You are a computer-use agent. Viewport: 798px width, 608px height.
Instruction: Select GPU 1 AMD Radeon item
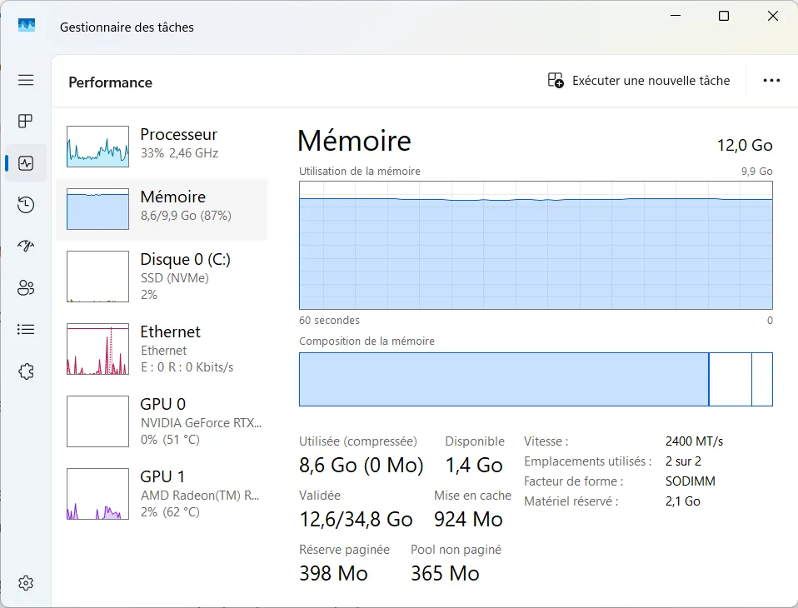point(162,494)
